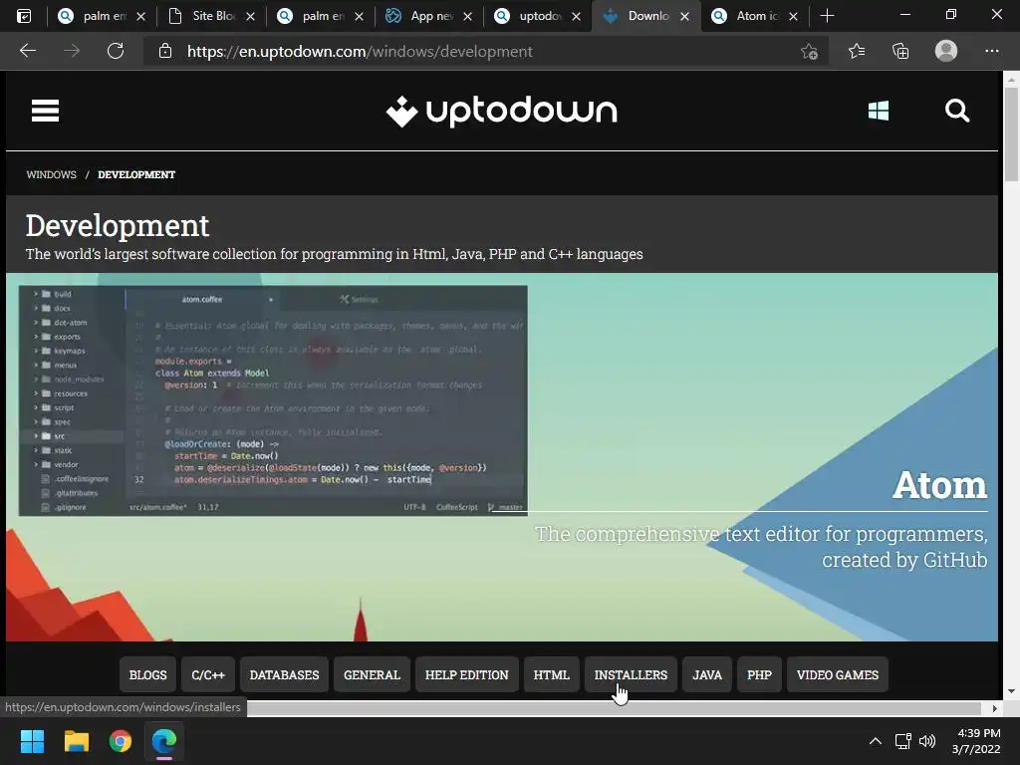The height and width of the screenshot is (765, 1020).
Task: Open the Windows platform selector icon
Action: point(879,111)
